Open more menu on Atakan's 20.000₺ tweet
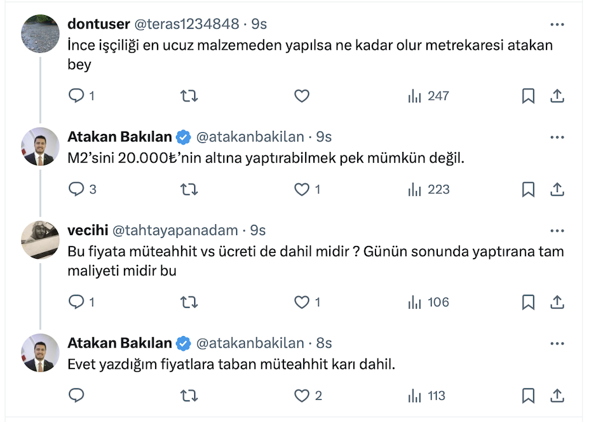591x422 pixels. (x=557, y=137)
